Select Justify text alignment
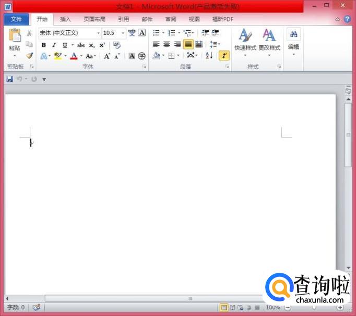This screenshot has height=316, width=356. point(188,44)
